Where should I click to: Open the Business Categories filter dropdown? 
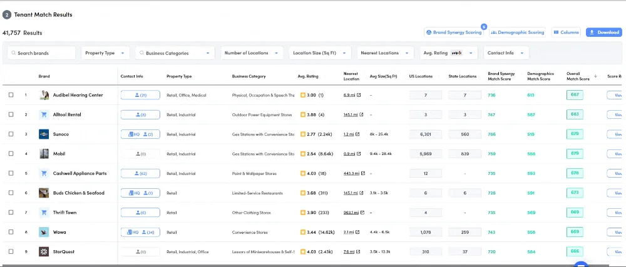click(x=175, y=53)
